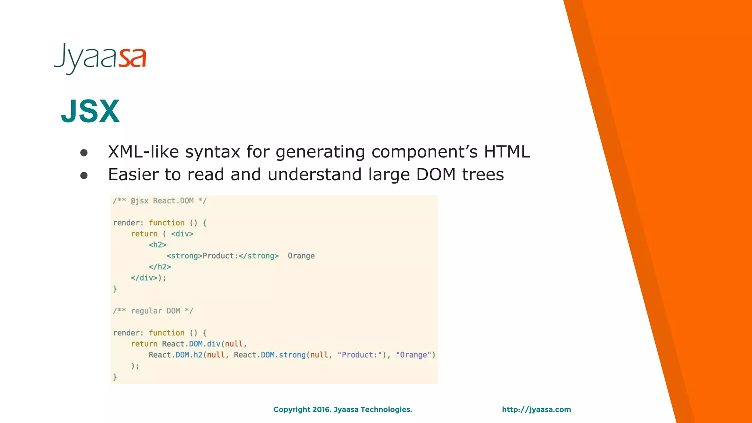Click the "Orange" string literal
The image size is (752, 423).
tap(413, 355)
